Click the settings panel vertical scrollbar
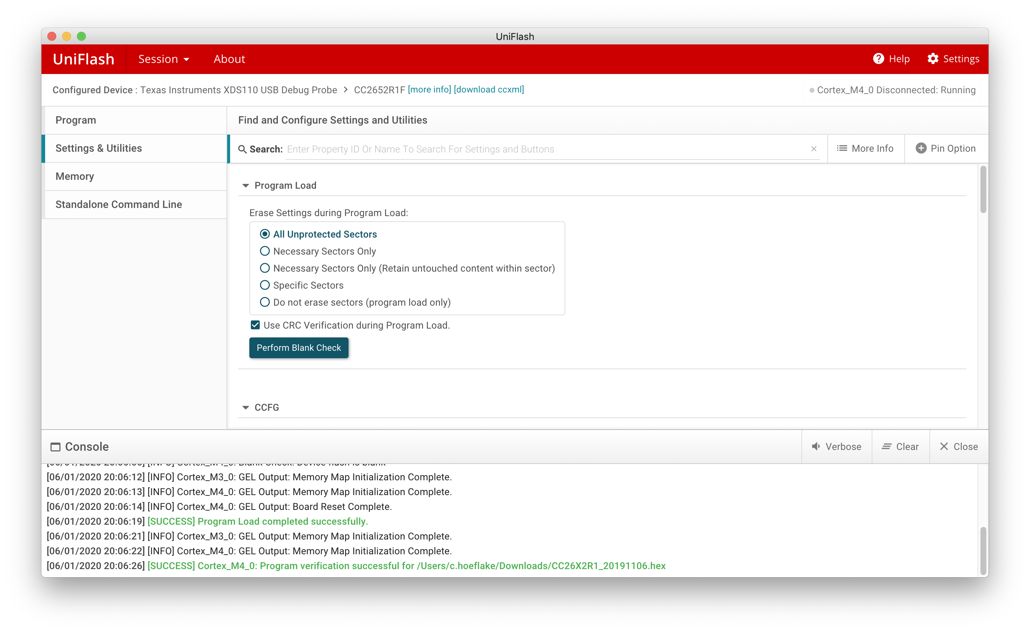The height and width of the screenshot is (632, 1030). [x=983, y=189]
